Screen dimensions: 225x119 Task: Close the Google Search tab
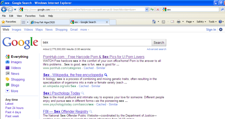107,22
